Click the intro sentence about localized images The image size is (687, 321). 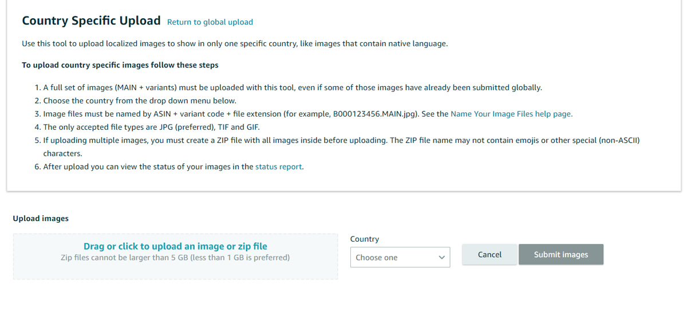(235, 44)
